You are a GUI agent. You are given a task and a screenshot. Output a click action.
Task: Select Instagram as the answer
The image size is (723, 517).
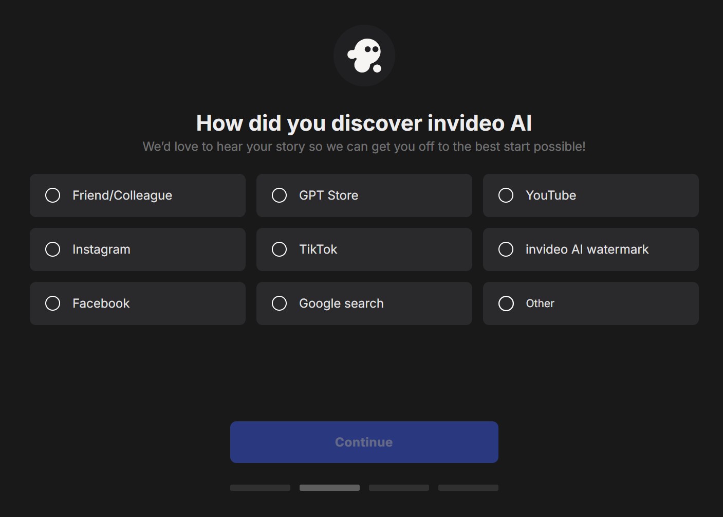(137, 249)
